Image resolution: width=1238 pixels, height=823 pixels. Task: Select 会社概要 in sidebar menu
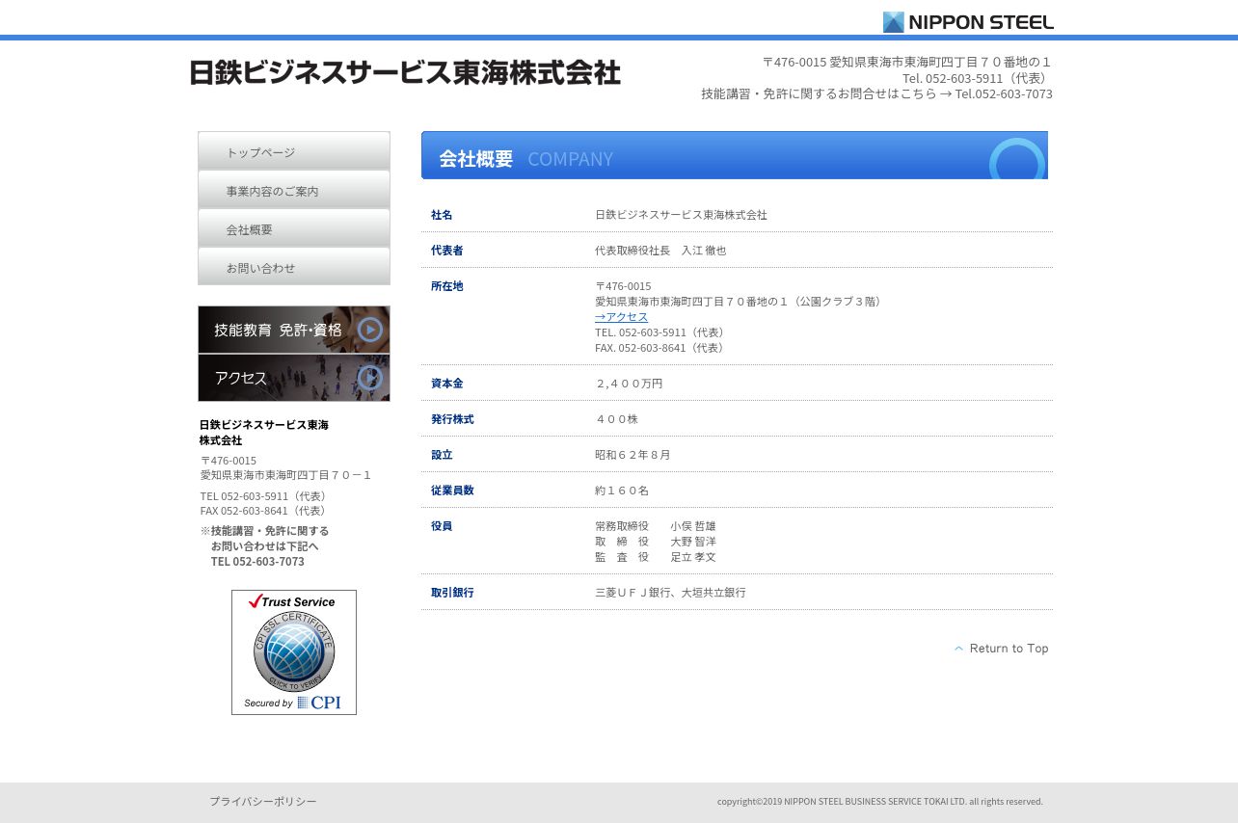(x=294, y=228)
